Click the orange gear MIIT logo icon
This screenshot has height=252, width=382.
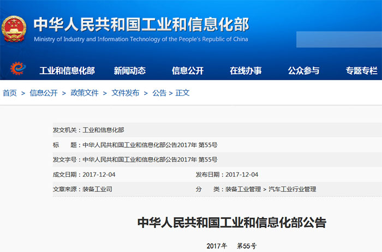tap(18, 68)
